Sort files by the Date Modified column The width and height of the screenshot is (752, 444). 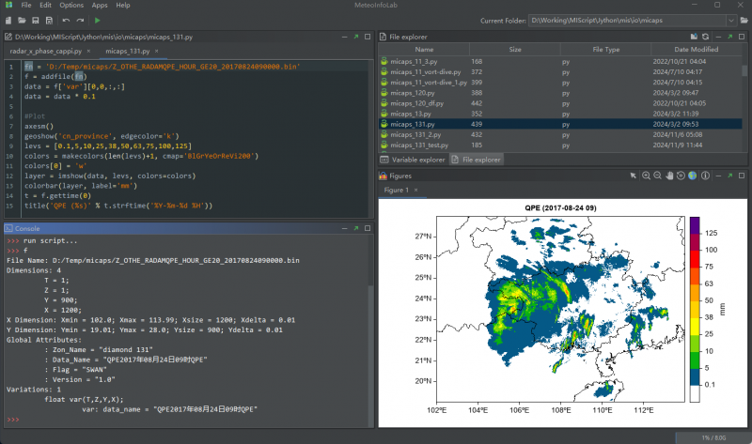coord(696,49)
